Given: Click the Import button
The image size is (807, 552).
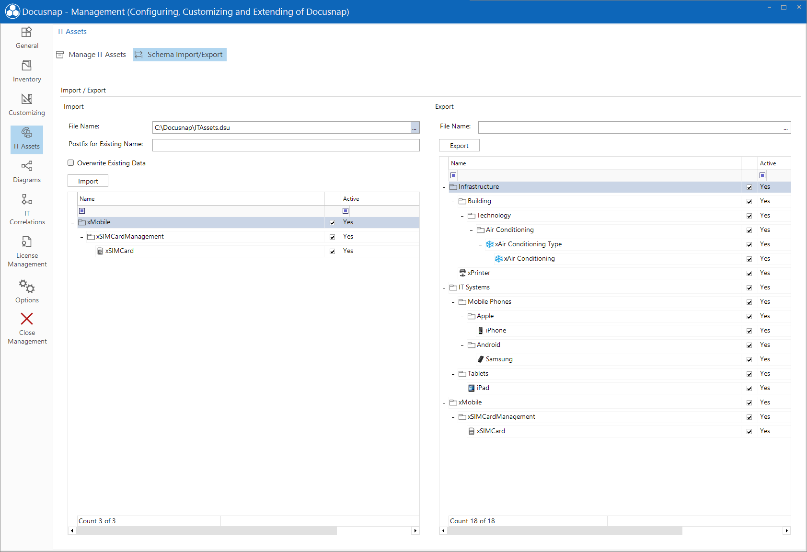Looking at the screenshot, I should click(88, 181).
